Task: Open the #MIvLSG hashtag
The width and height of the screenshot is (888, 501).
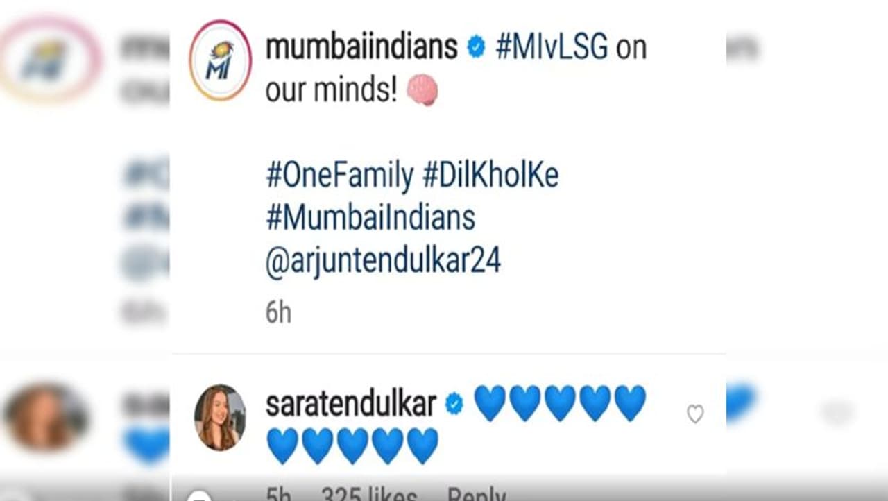Action: click(552, 47)
